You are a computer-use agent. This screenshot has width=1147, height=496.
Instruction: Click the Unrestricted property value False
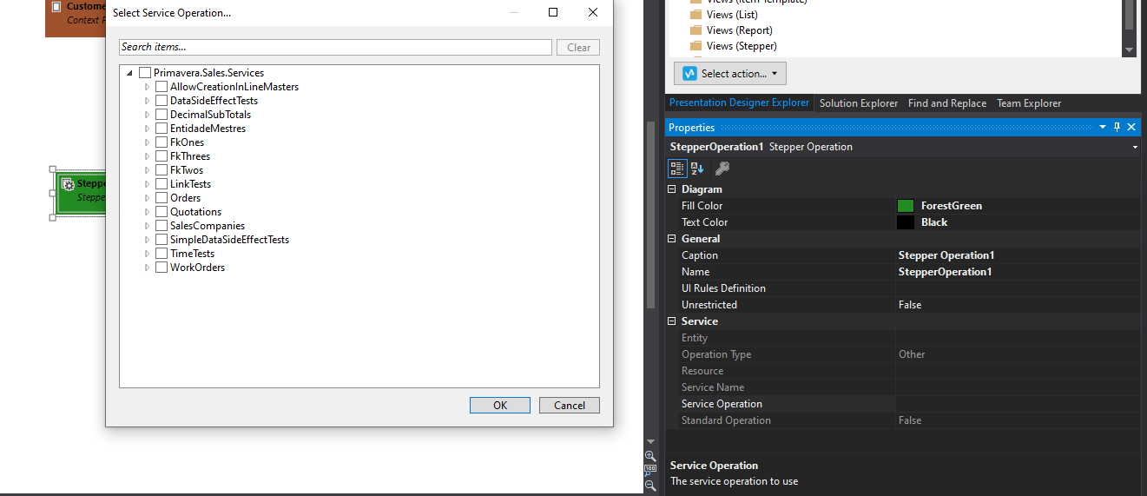(1018, 305)
